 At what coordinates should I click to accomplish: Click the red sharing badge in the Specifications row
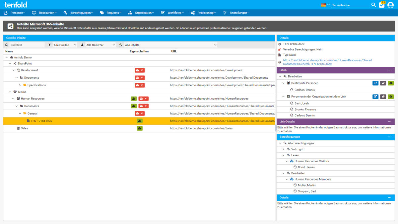(x=140, y=85)
